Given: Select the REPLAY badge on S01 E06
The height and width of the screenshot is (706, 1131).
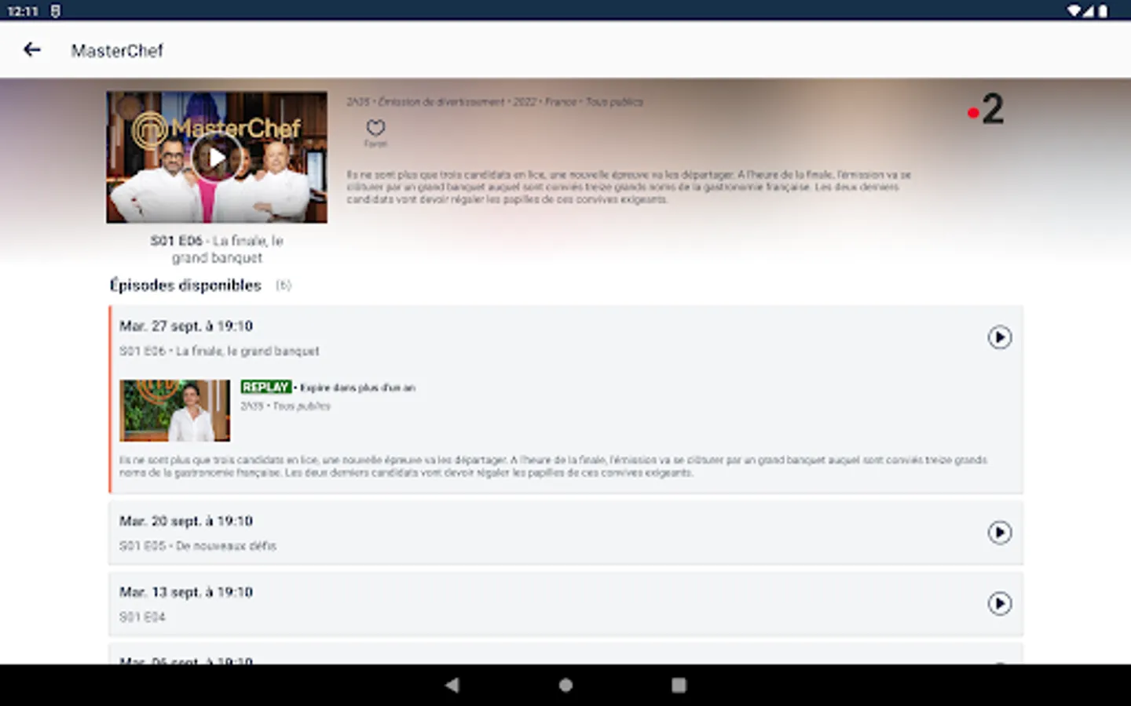Looking at the screenshot, I should point(265,387).
